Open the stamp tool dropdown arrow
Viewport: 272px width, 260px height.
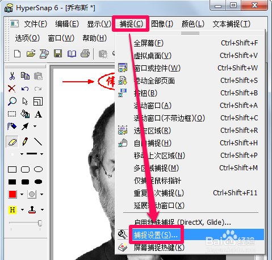(42, 210)
